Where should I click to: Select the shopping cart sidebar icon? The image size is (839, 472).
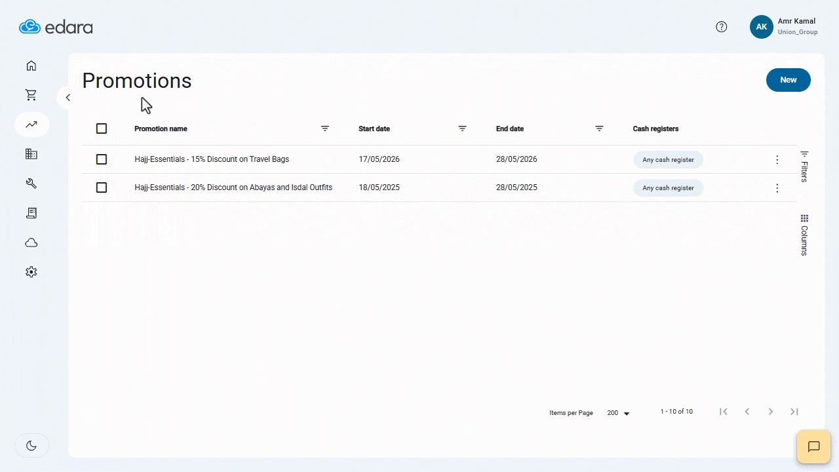point(31,94)
